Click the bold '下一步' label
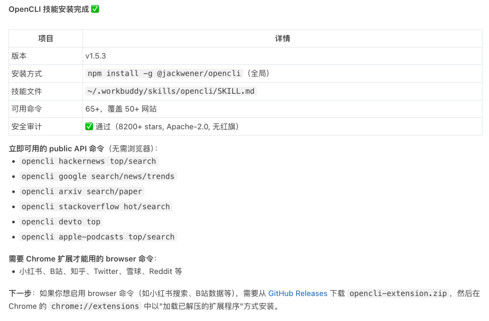 tap(20, 293)
